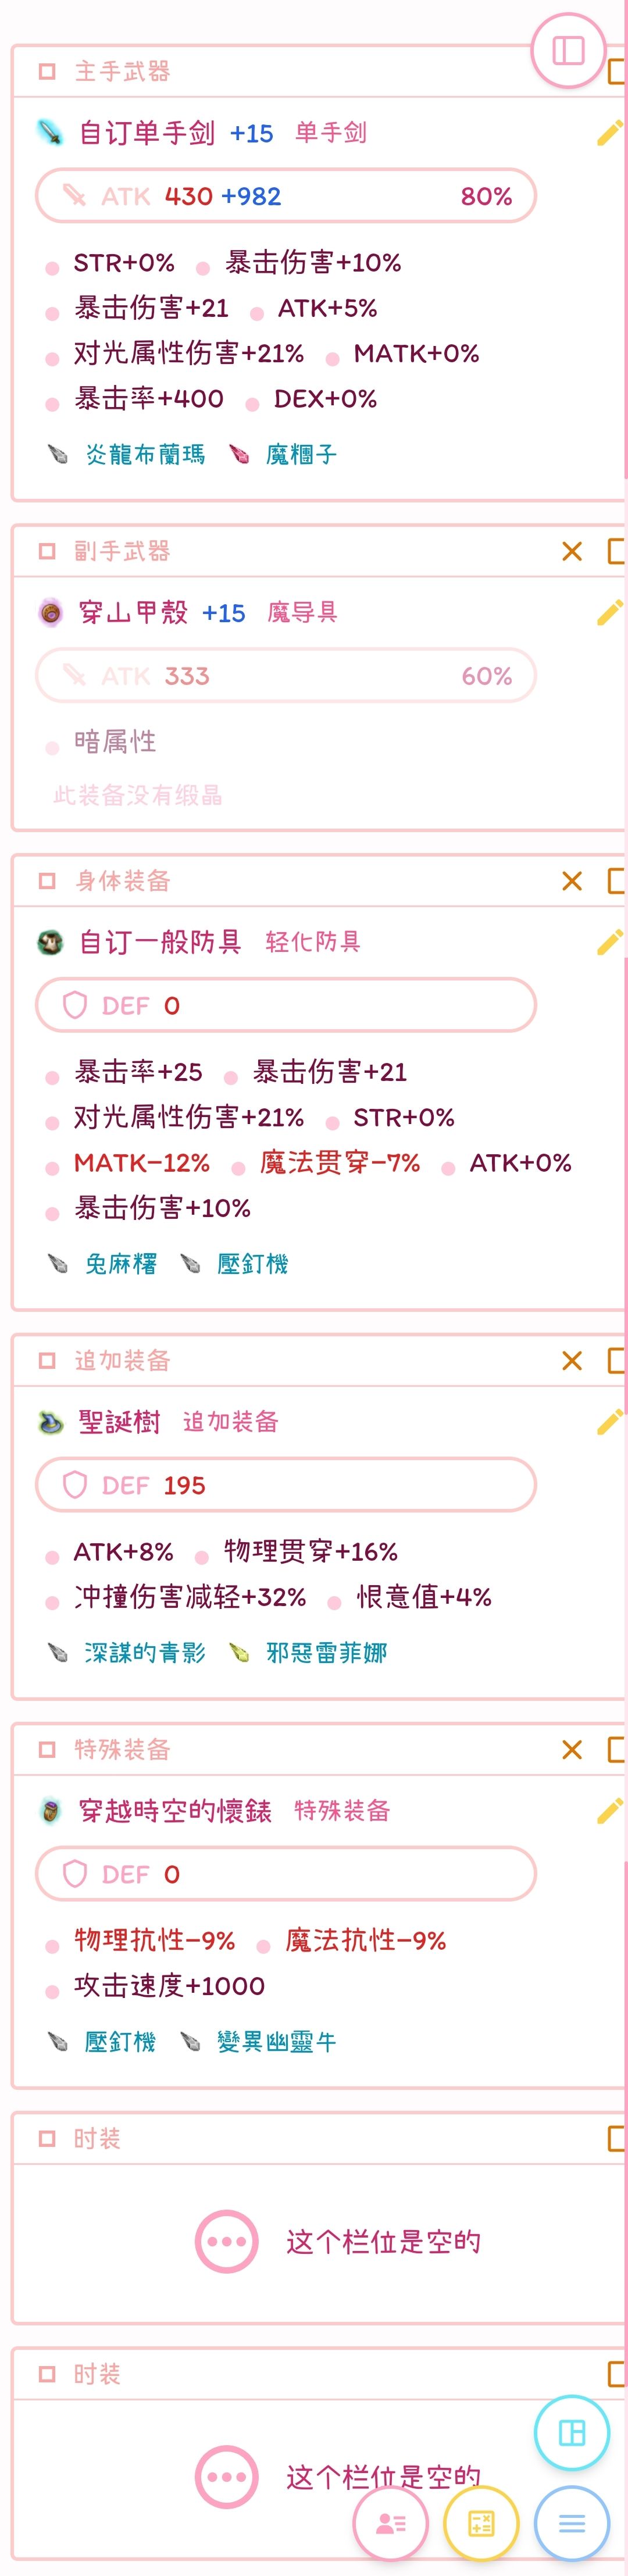Viewport: 628px width, 2576px height.
Task: Edit the 自订单手剑 main weapon with pencil
Action: (609, 133)
